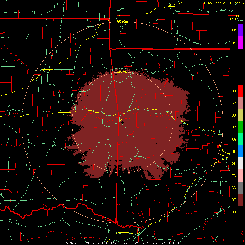Image resolution: width=245 pixels, height=245 pixels.
Task: Click the "100 NMI" range ring label
Action: [x=122, y=22]
